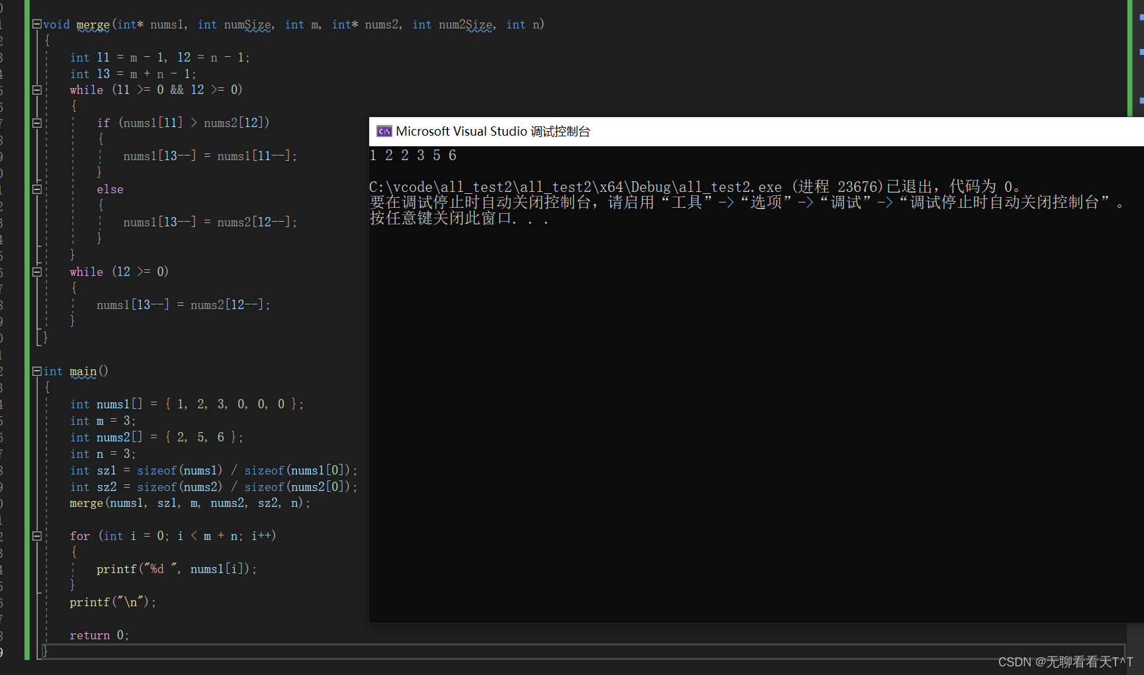This screenshot has height=675, width=1144.
Task: Click the 'nums1[l3--] = nums2[l2--];' line inside else
Action: [x=210, y=222]
